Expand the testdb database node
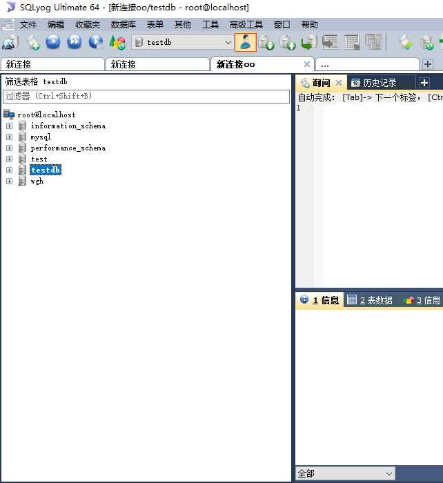 [9, 170]
